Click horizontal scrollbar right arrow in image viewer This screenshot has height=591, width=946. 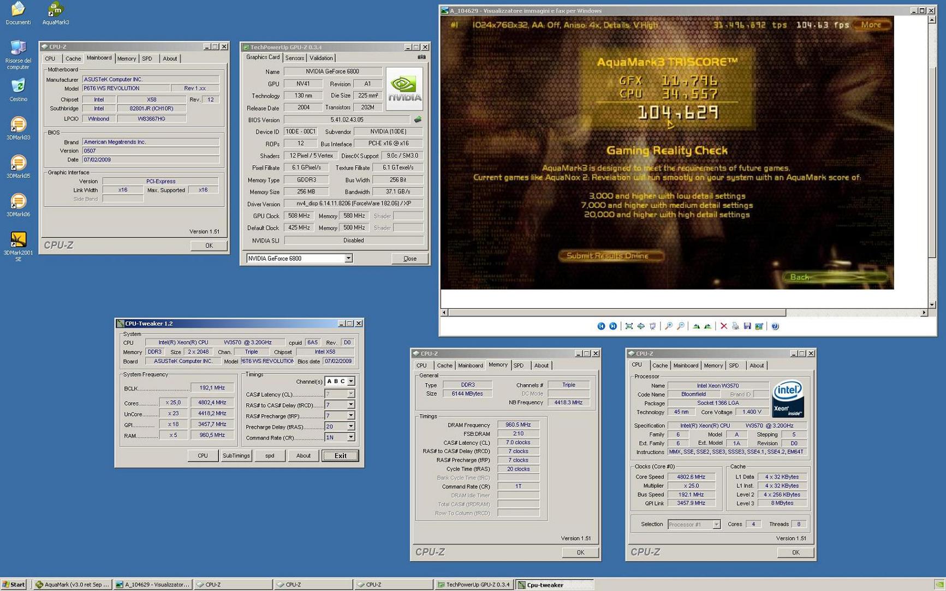924,313
